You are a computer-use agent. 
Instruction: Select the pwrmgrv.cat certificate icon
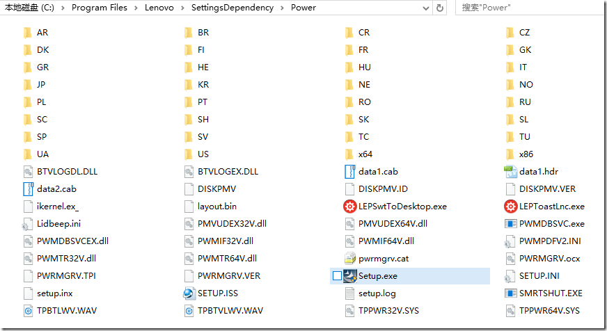[350, 258]
